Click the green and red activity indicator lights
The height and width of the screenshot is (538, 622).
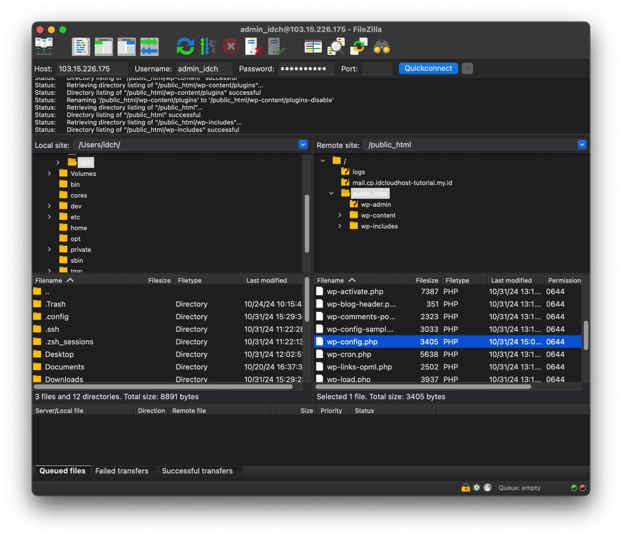578,487
